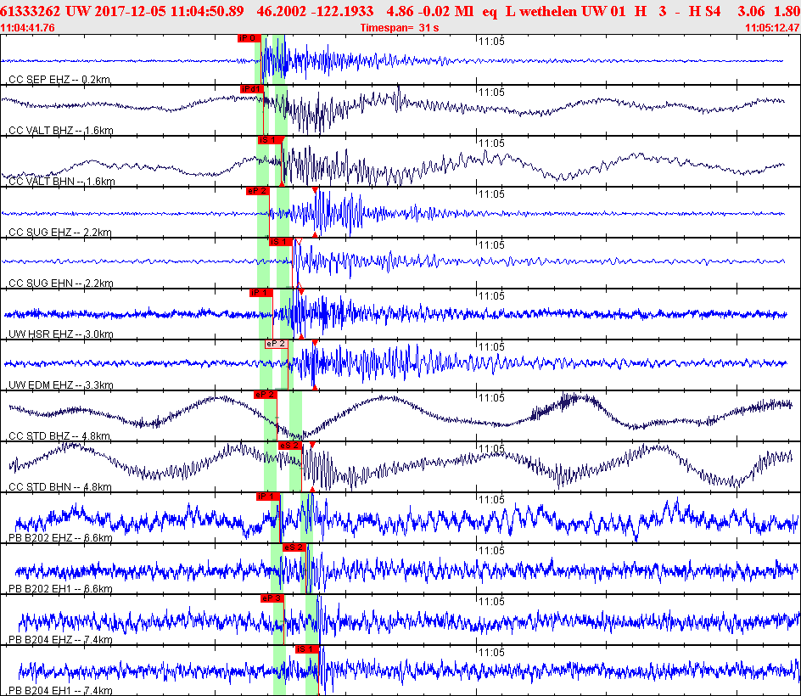Select the iP 1 pick flag on HSR EHZ
Viewport: 801px width, 696px height.
(x=260, y=293)
